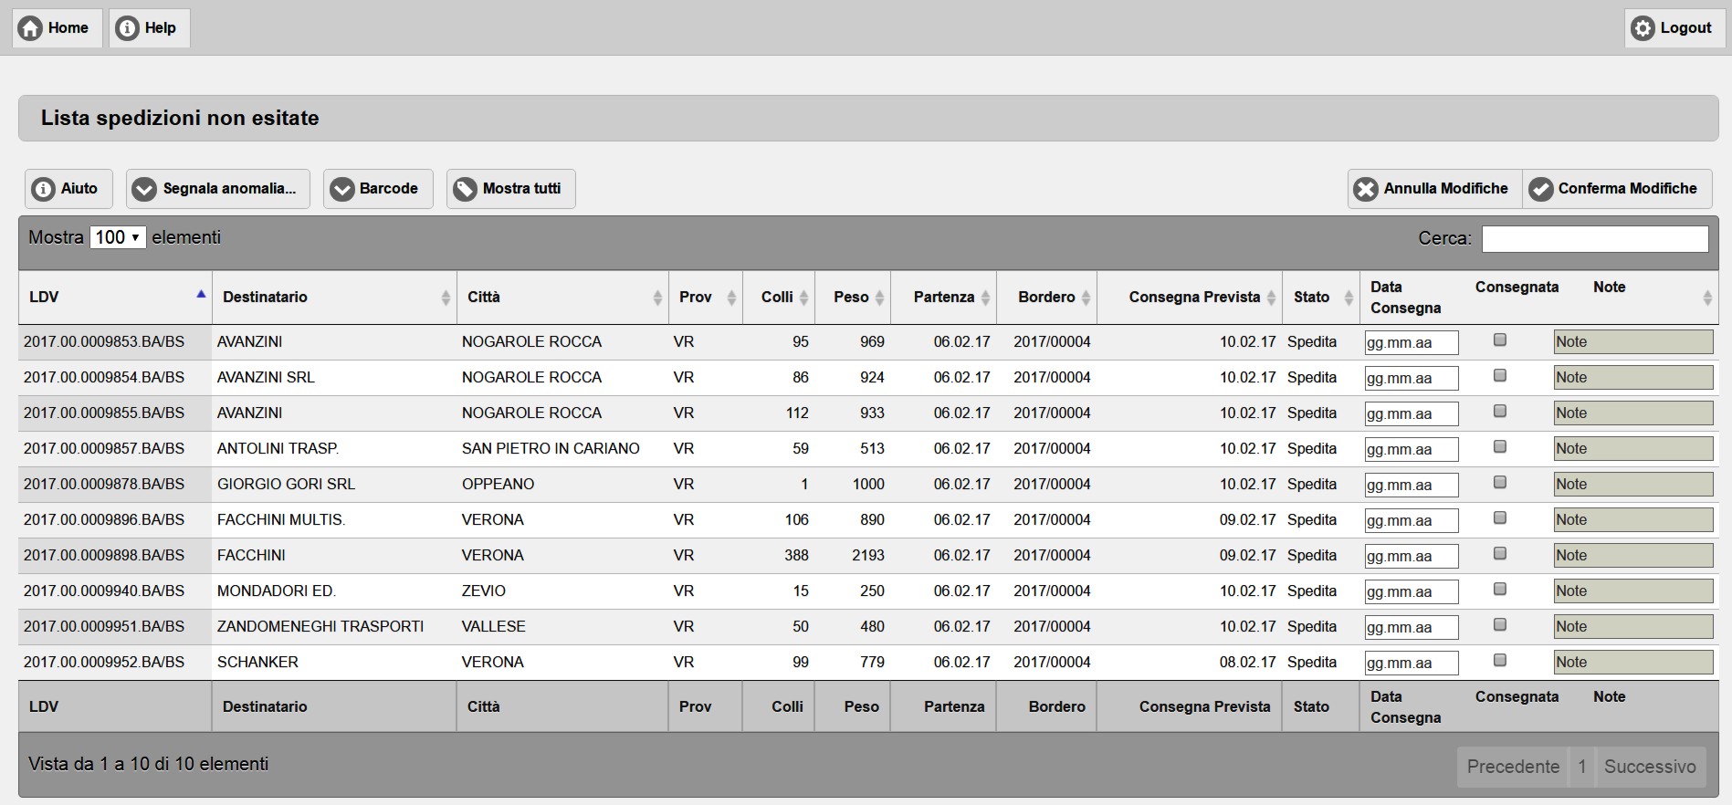Open the Barcode menu
The height and width of the screenshot is (805, 1732).
pos(378,189)
